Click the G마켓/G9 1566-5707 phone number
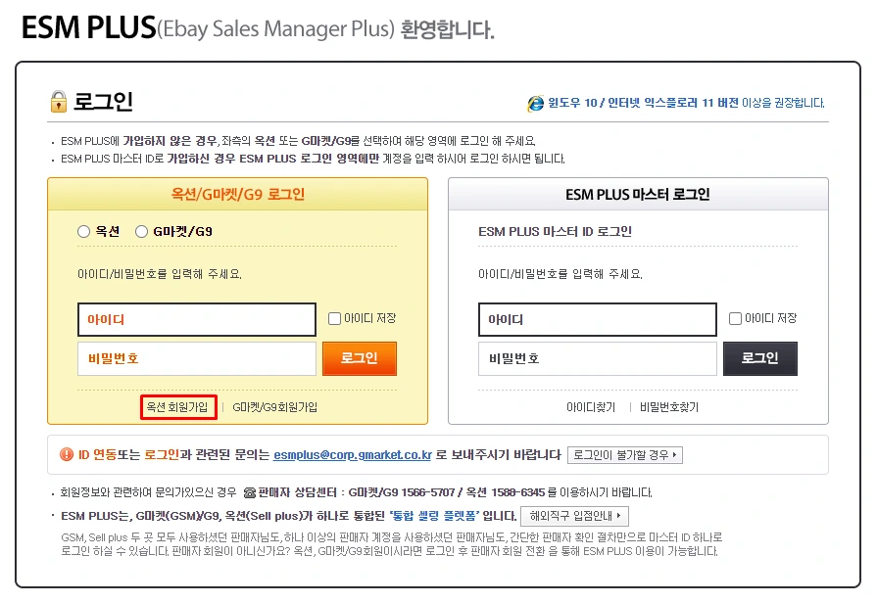877x603 pixels. pos(402,493)
